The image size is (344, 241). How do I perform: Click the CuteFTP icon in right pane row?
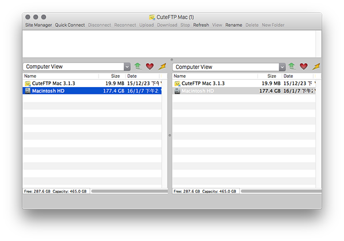[x=177, y=84]
